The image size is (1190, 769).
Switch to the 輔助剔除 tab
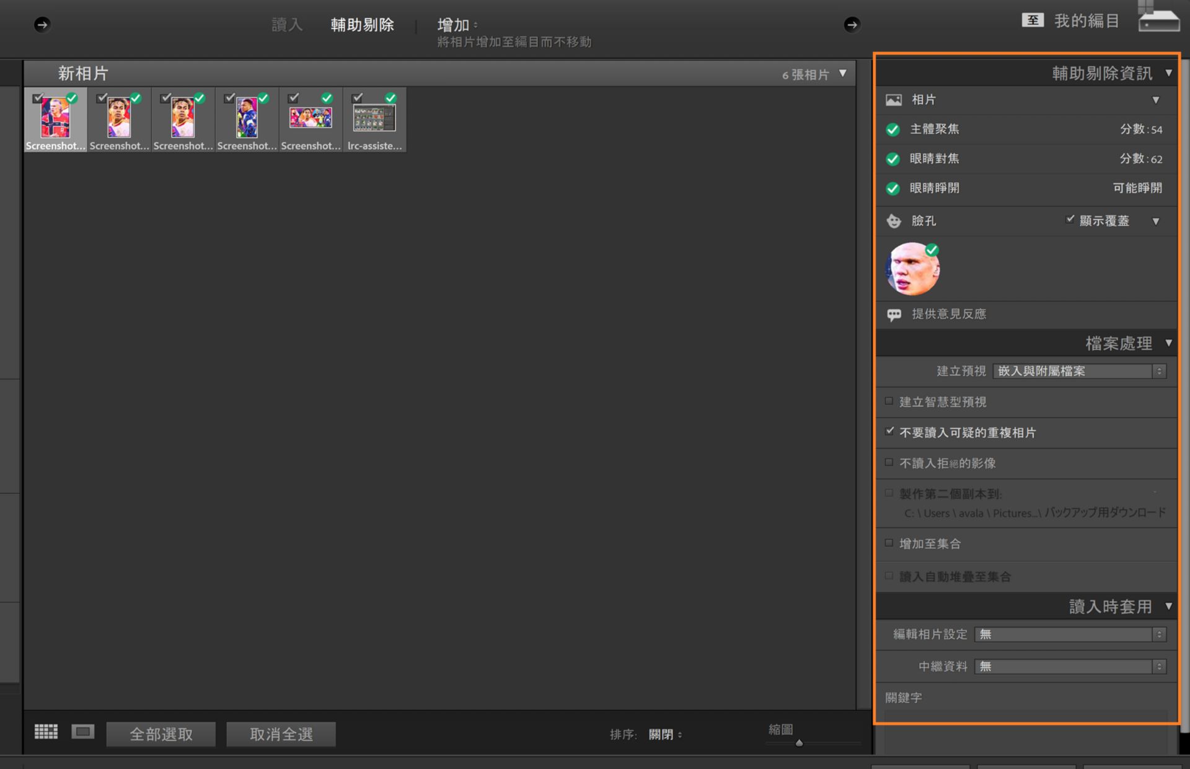click(x=363, y=25)
